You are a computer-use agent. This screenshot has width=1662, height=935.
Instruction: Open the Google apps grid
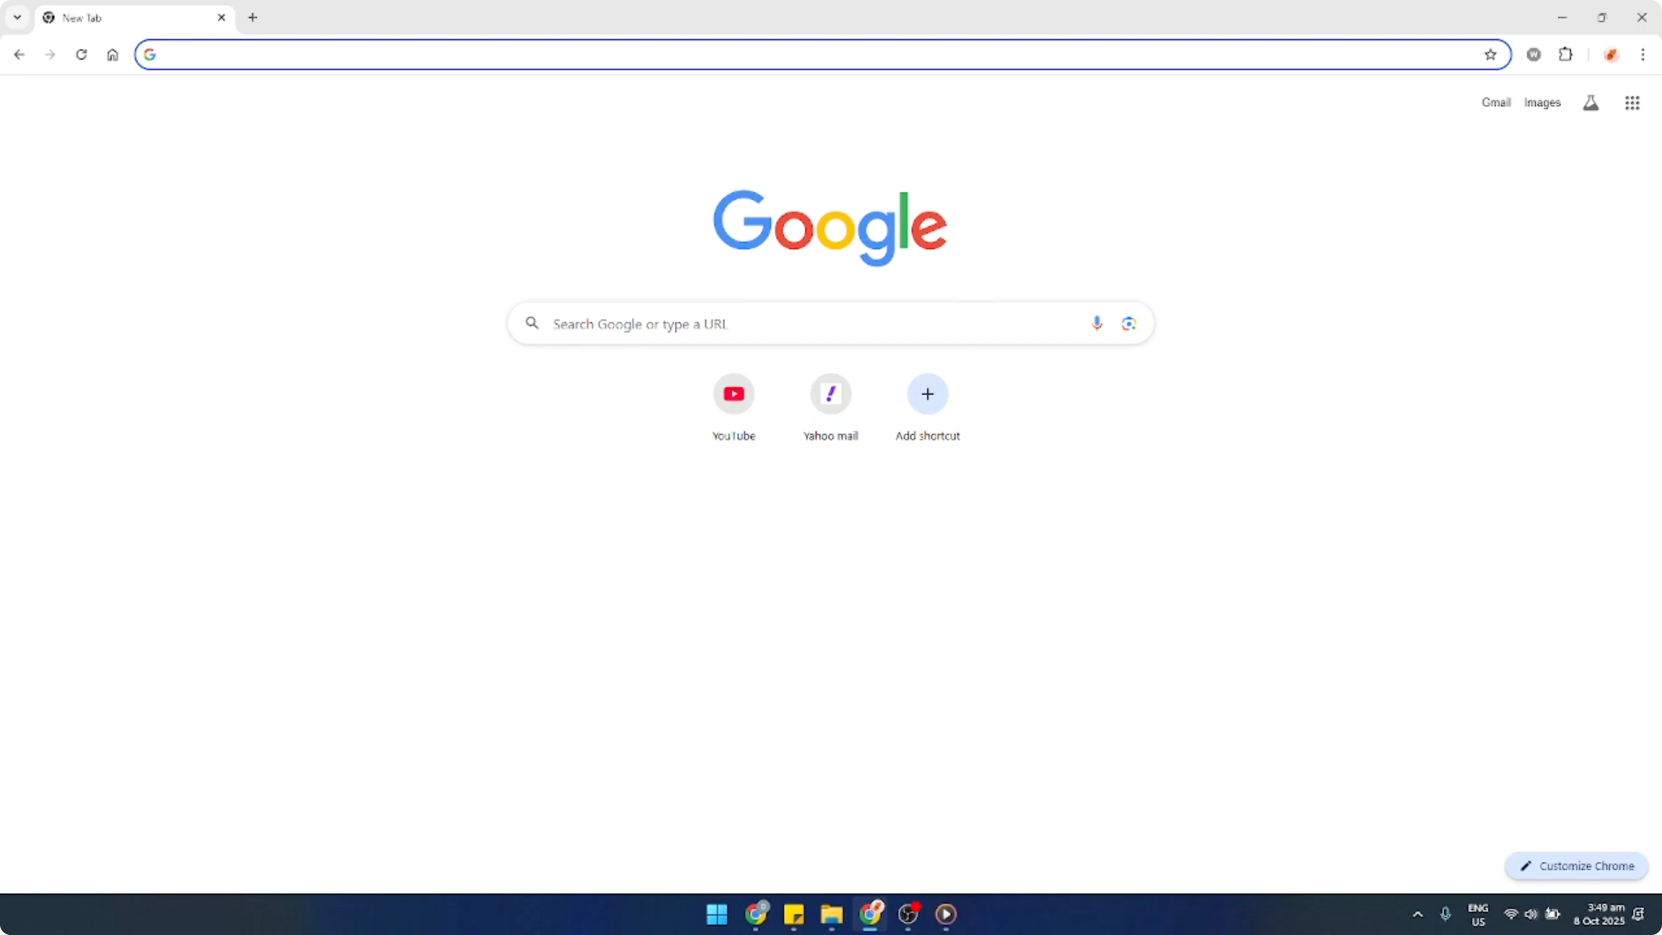click(x=1632, y=103)
